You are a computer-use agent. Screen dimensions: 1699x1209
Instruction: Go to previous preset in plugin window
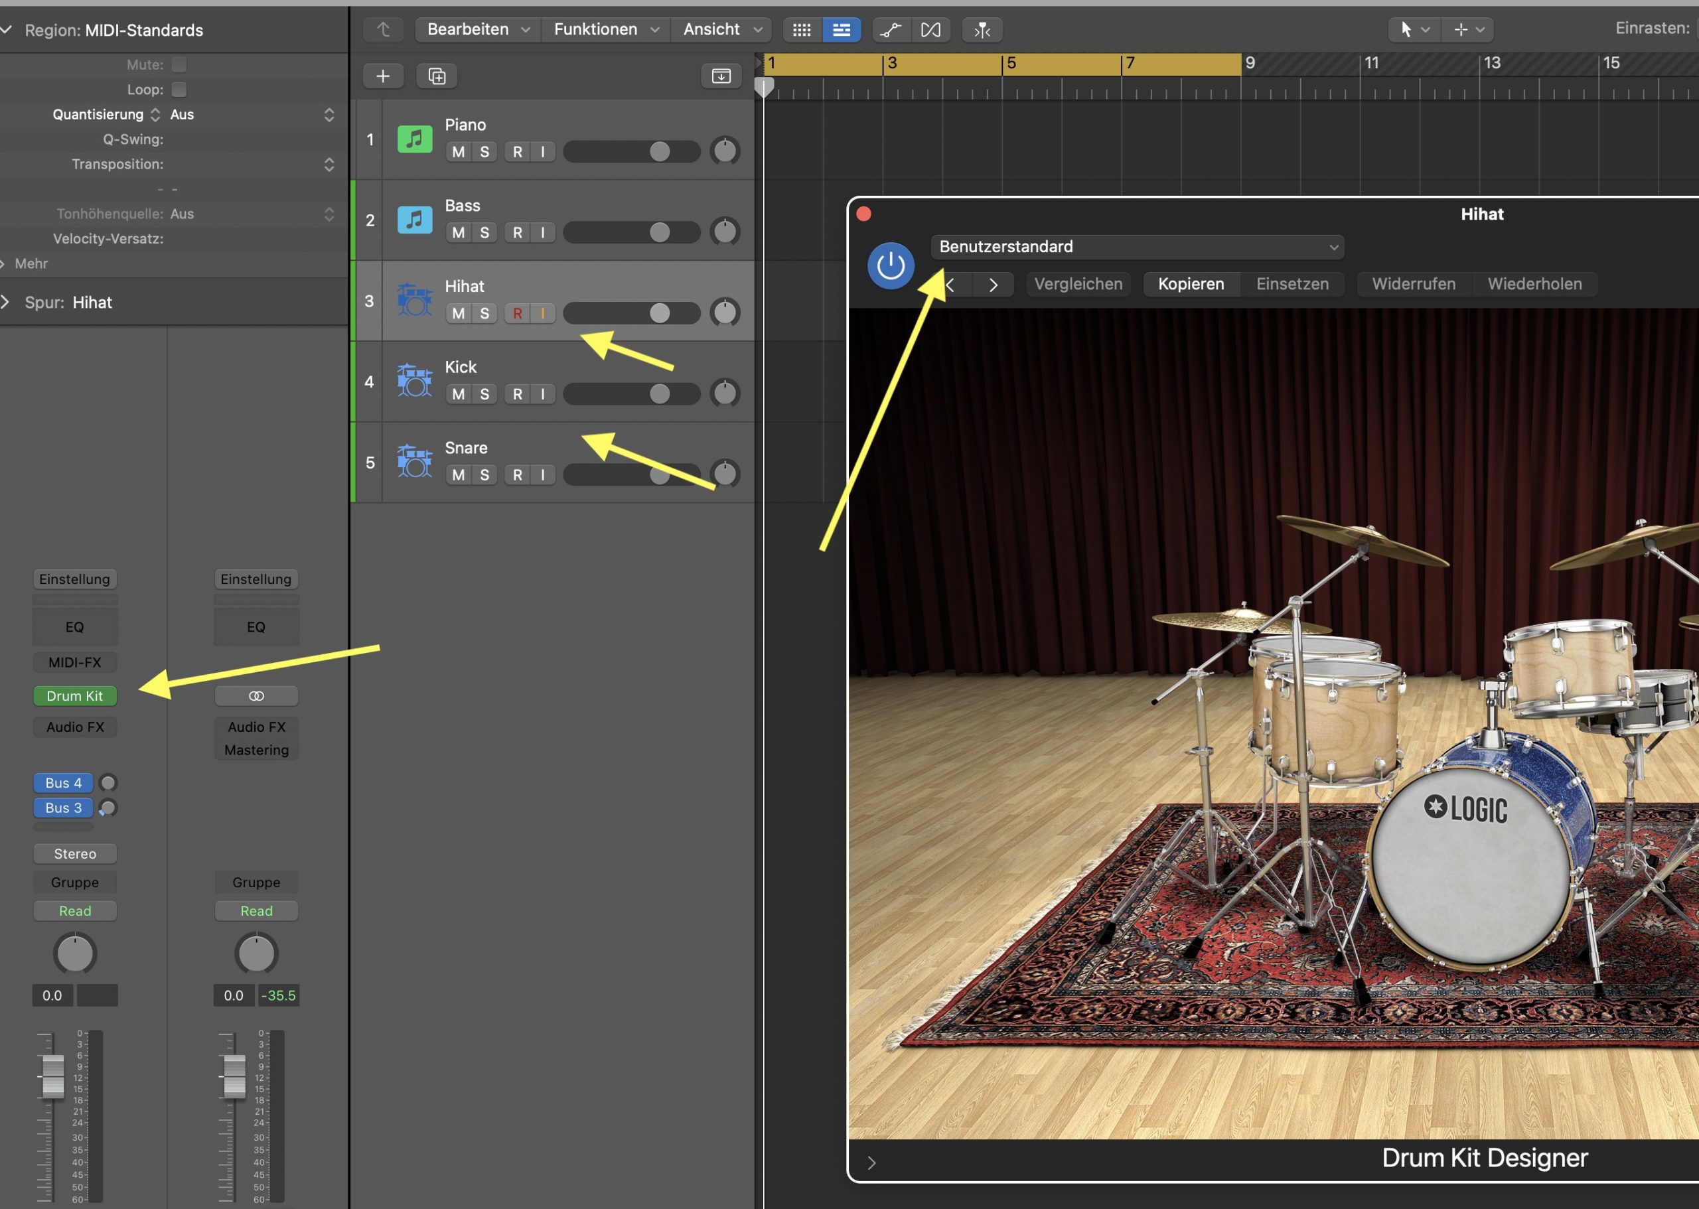pos(951,285)
